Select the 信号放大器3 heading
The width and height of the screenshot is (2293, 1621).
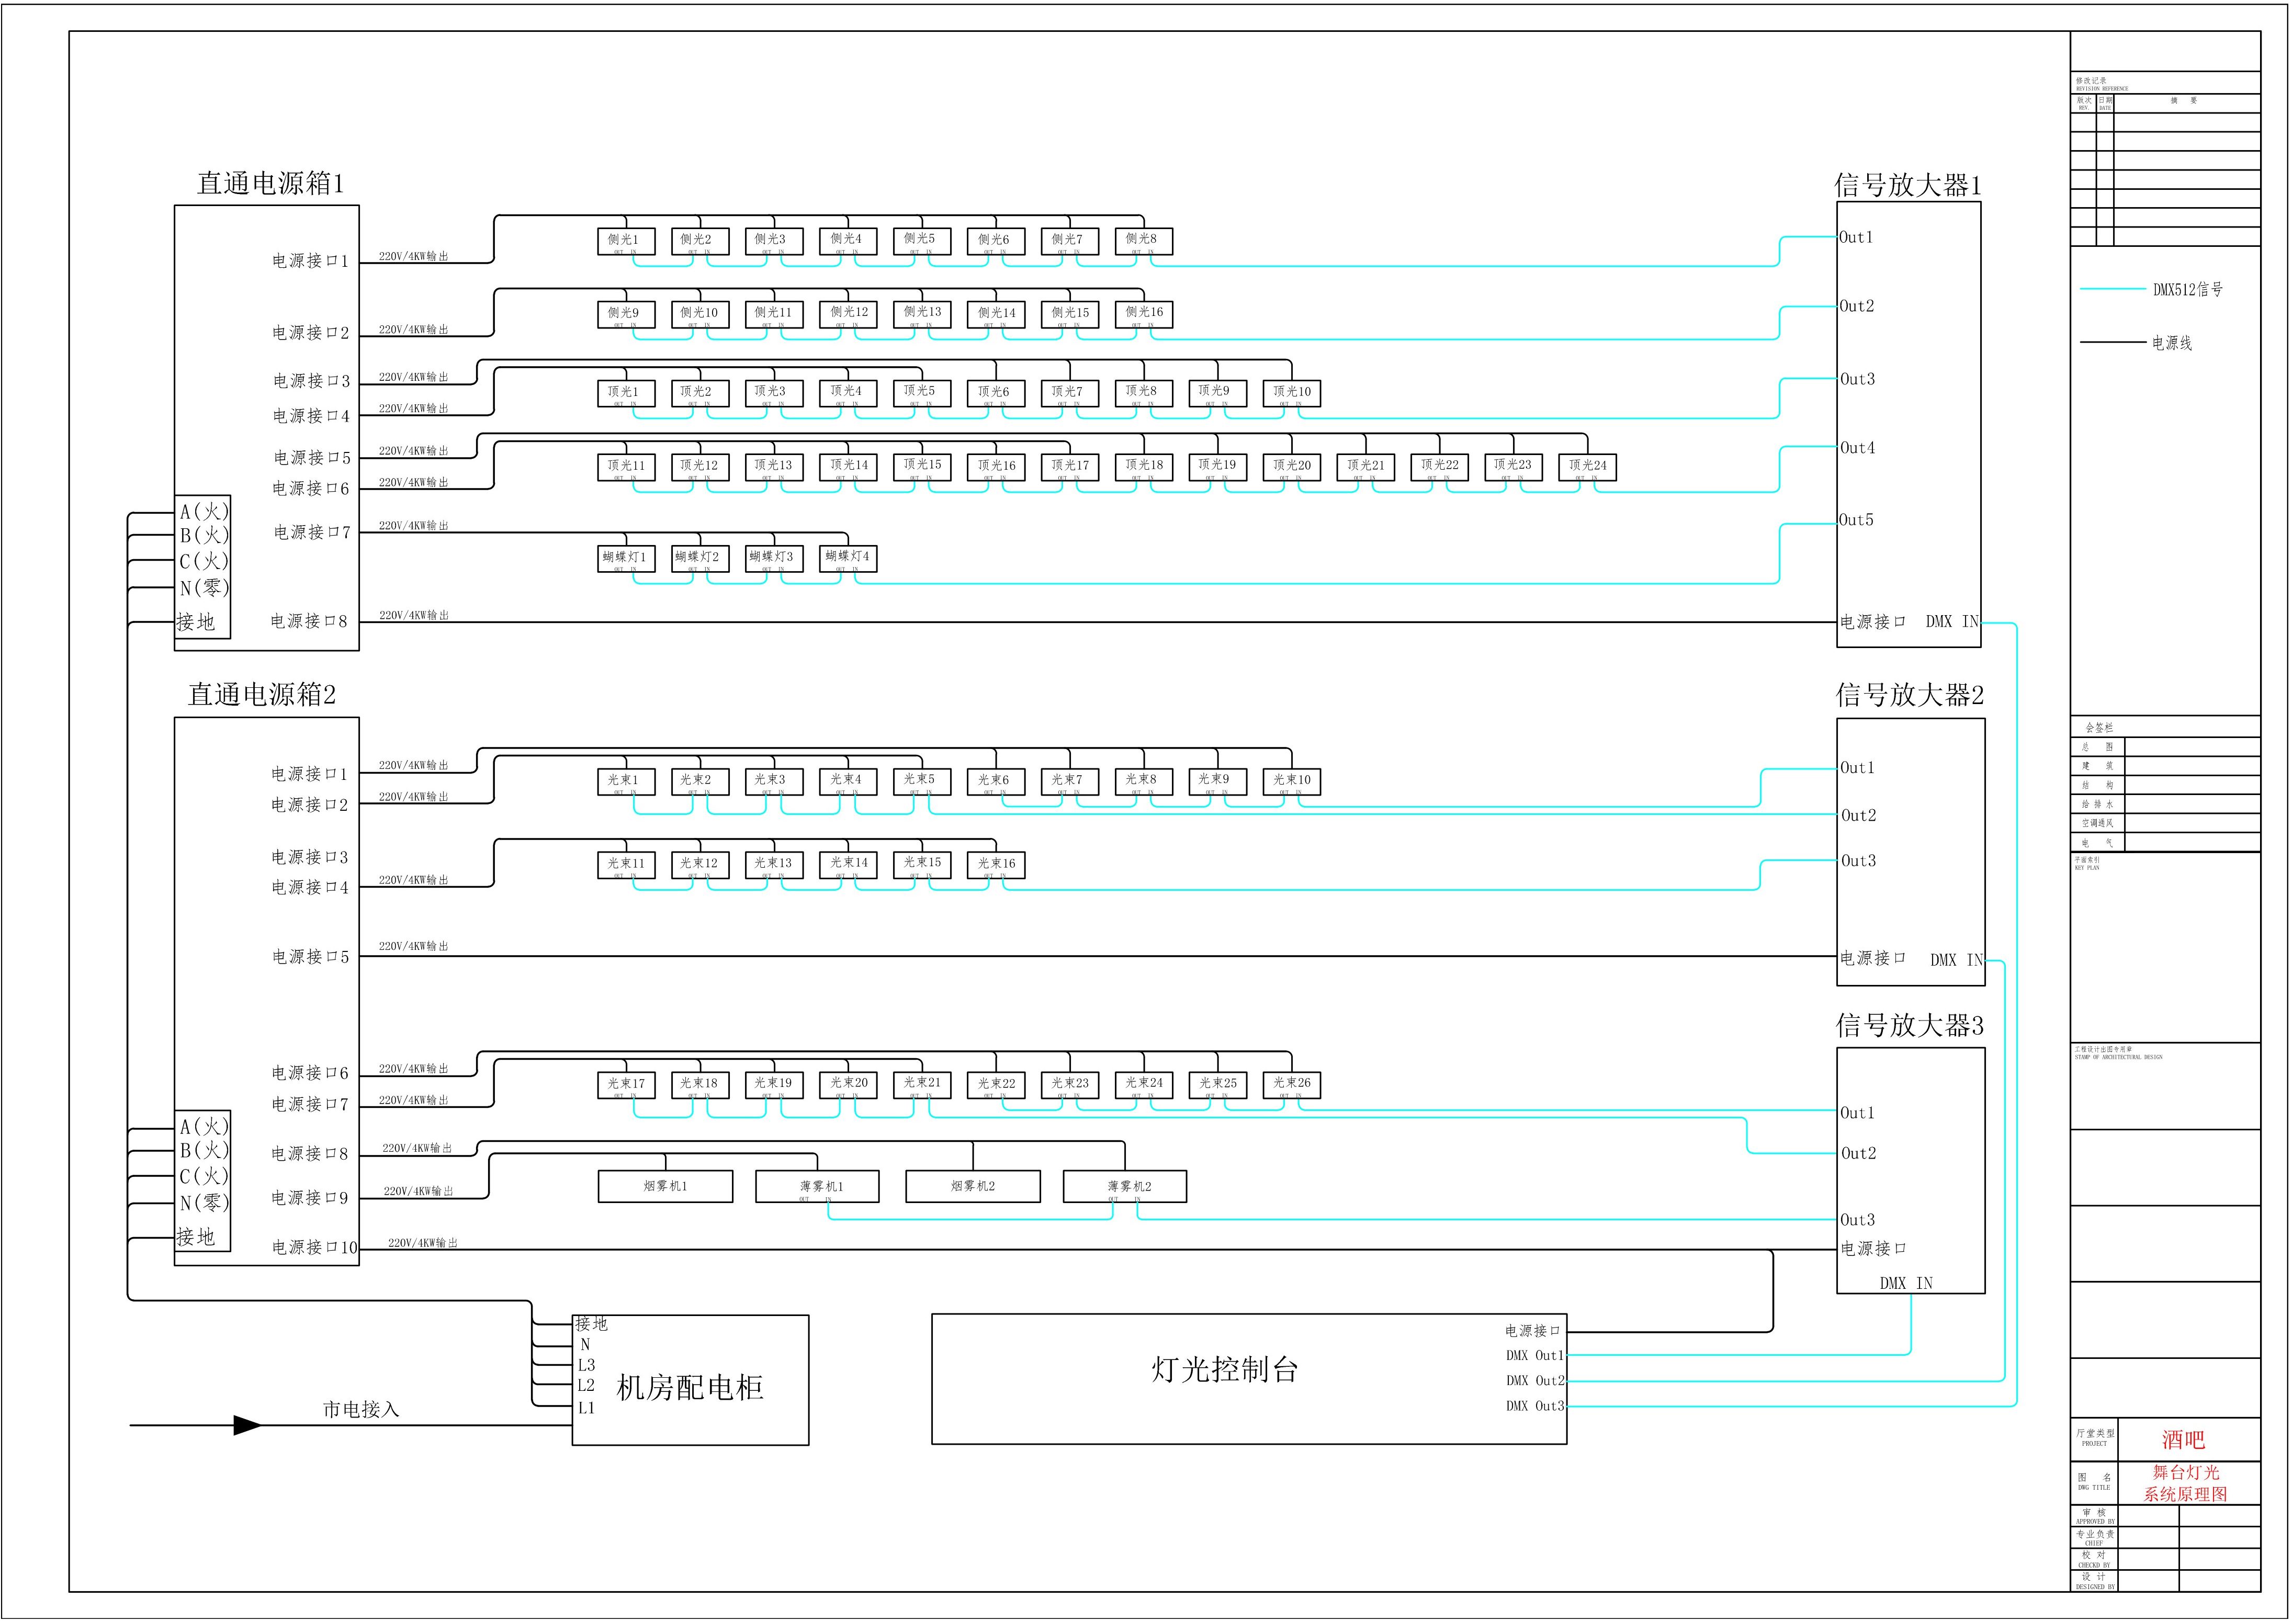1910,1025
